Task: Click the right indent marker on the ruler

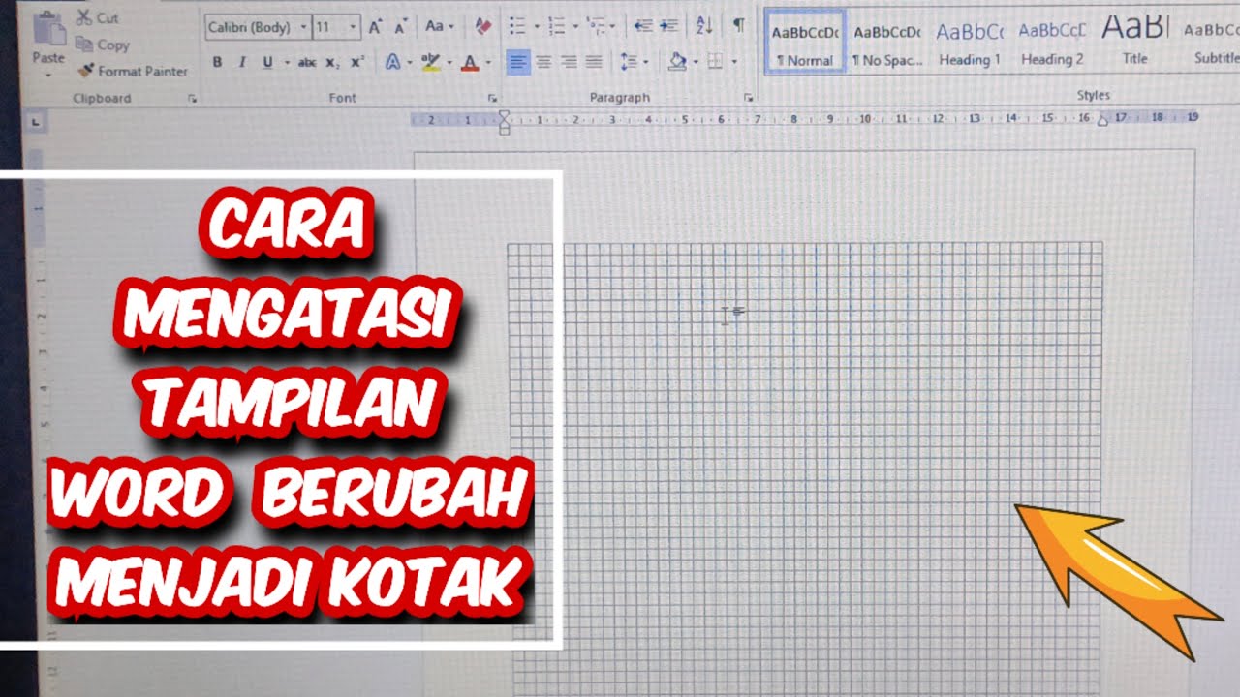Action: (1102, 120)
